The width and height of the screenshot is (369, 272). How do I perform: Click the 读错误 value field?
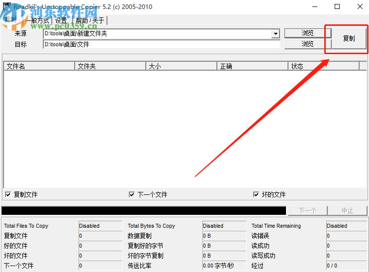click(347, 236)
